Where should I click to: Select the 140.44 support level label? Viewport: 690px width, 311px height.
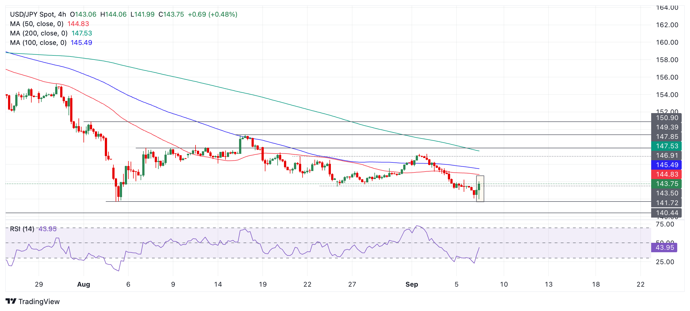(666, 213)
